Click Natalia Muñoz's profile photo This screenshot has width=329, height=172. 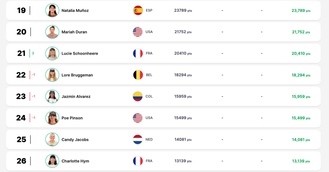coord(52,11)
